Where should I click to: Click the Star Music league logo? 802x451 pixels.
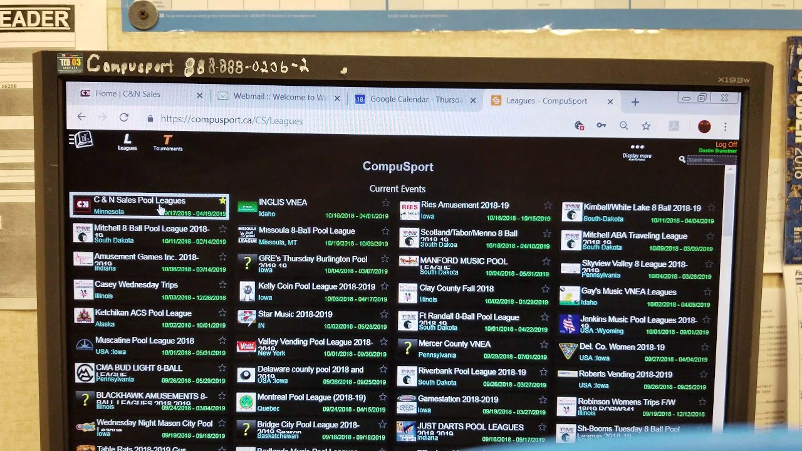point(246,318)
